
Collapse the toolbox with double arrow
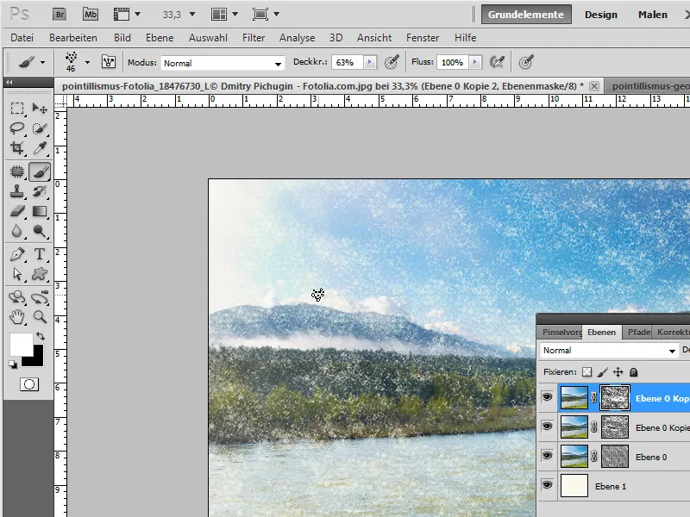click(9, 82)
